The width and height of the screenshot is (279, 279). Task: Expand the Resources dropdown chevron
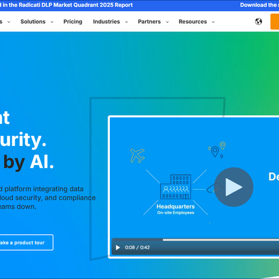213,22
